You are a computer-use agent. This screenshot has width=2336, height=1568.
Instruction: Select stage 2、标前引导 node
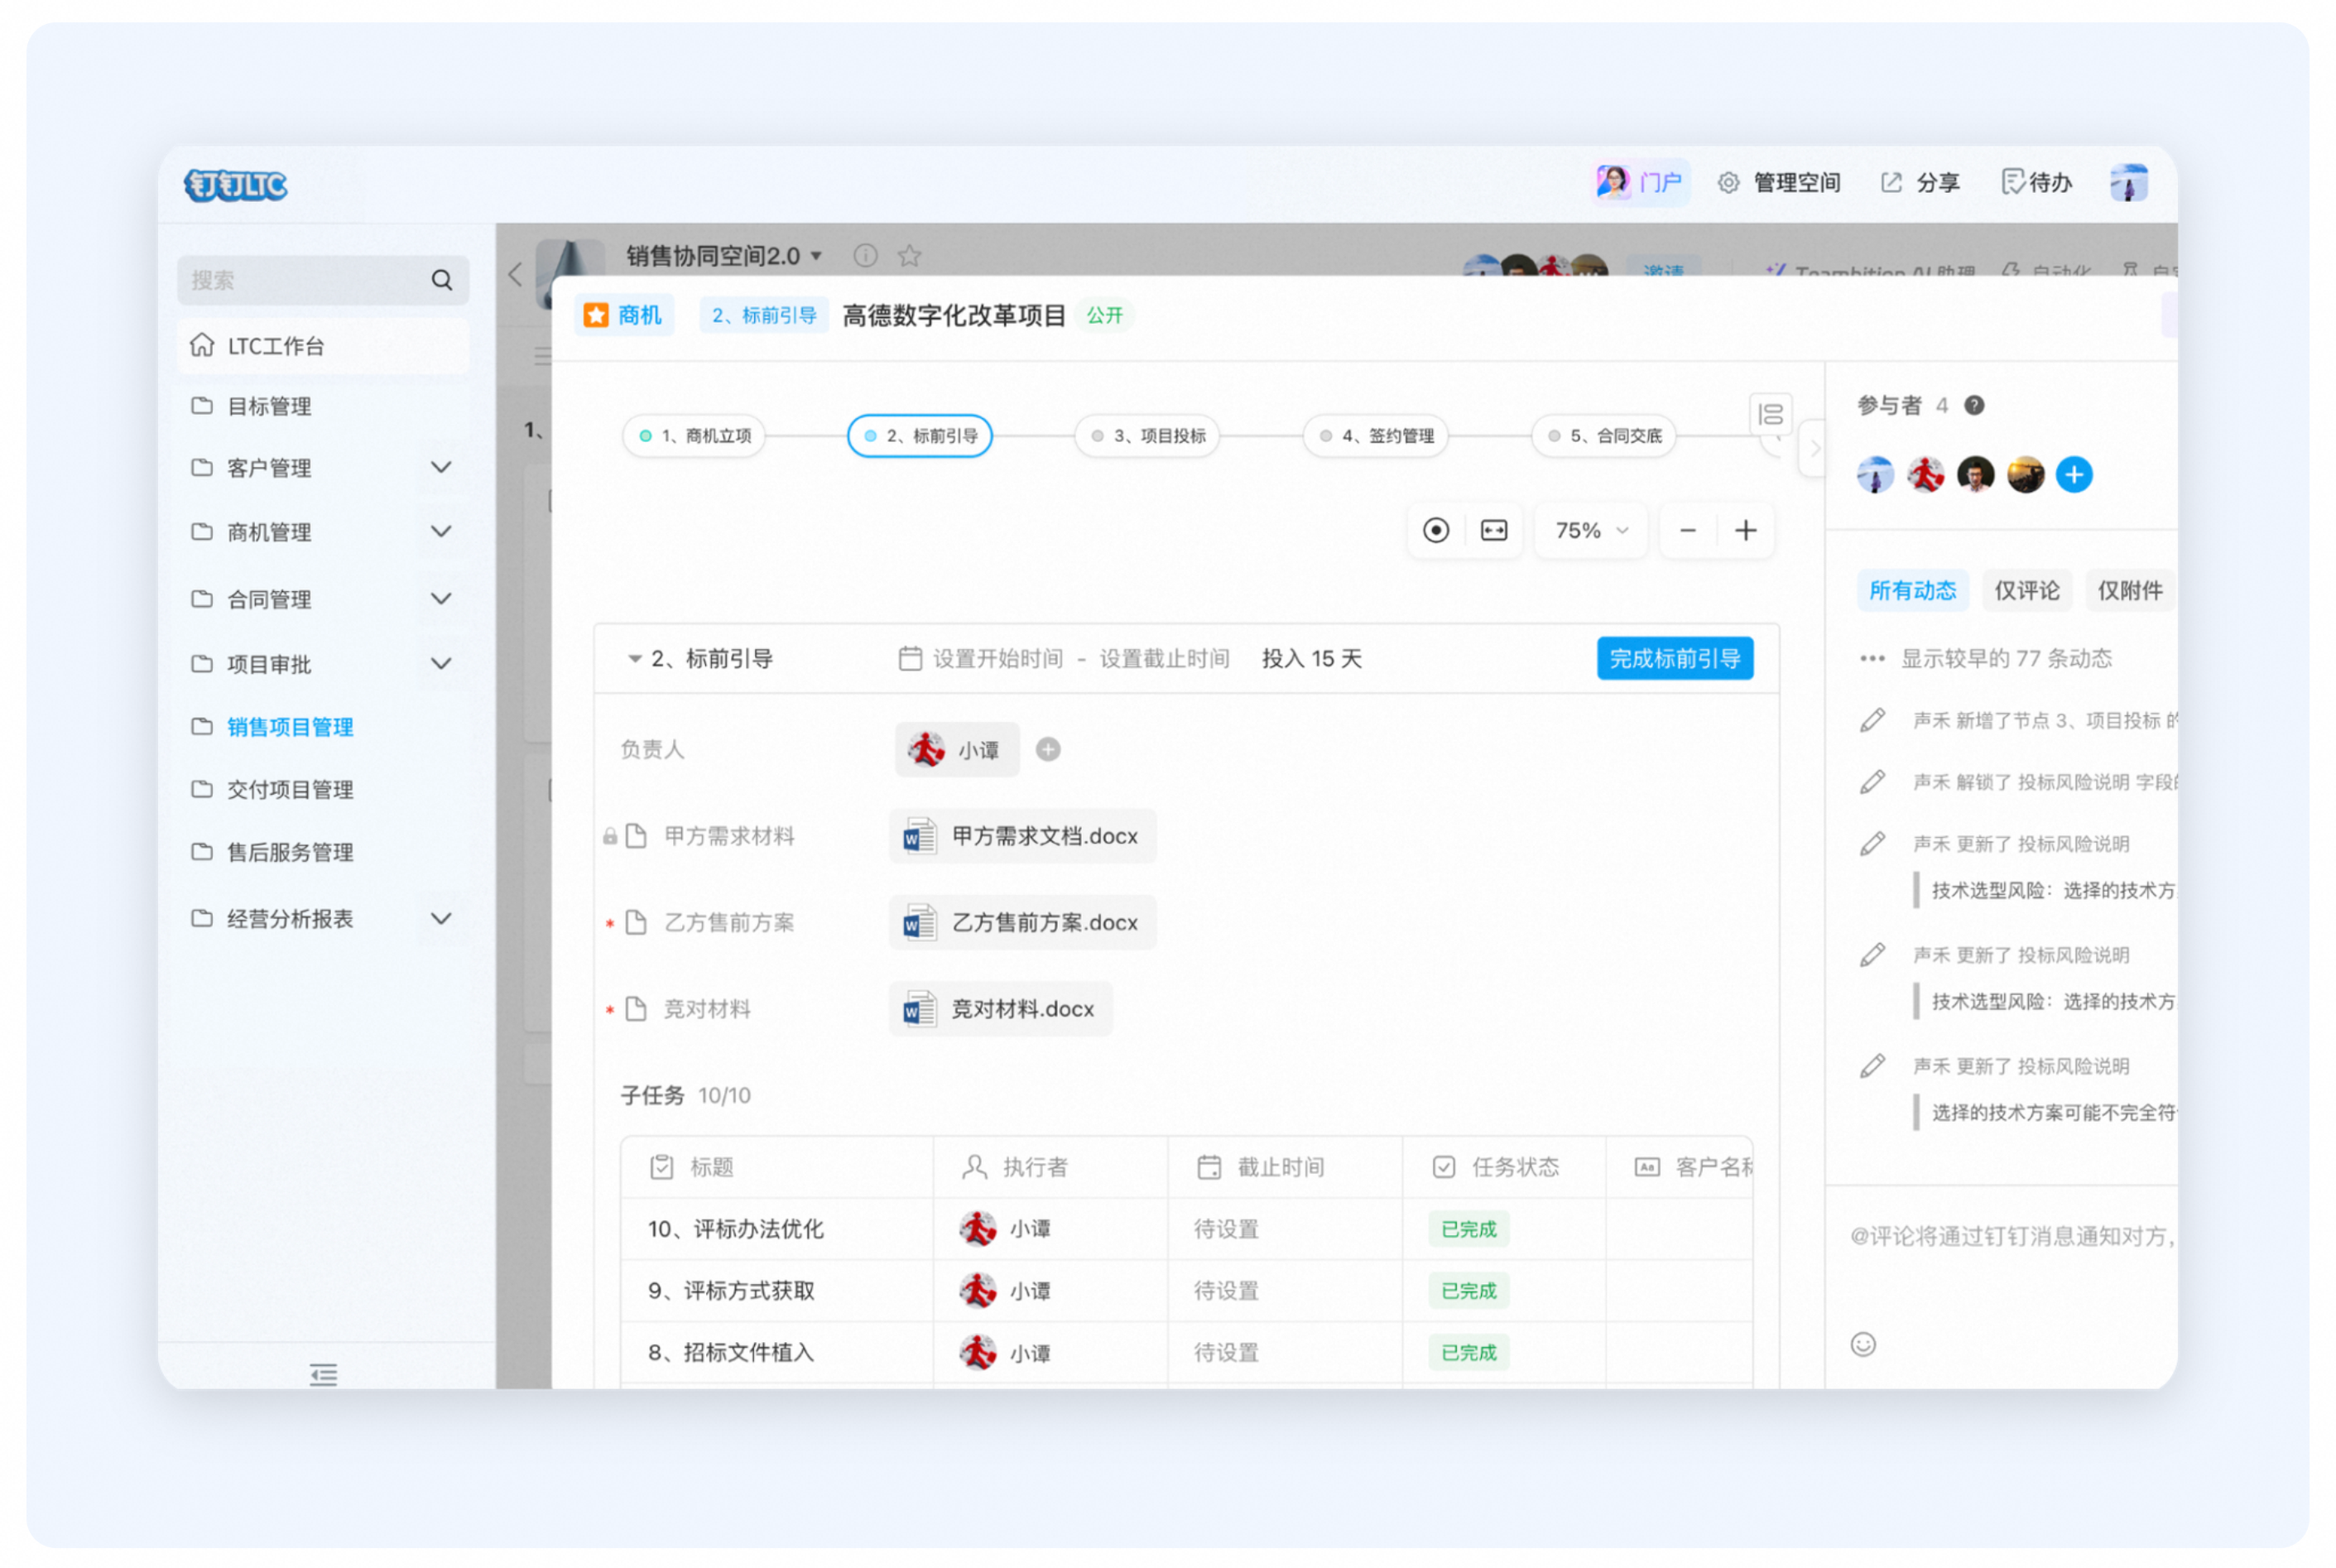tap(920, 436)
